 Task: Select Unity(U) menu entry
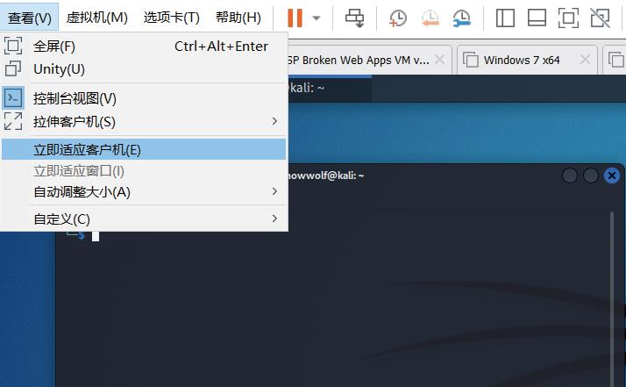144,69
